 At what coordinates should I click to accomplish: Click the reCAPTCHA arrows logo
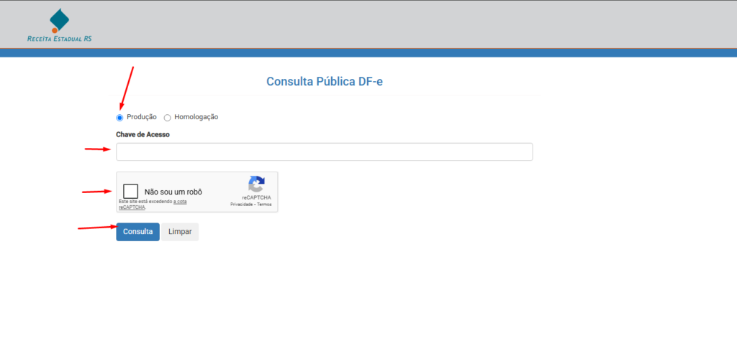click(256, 184)
